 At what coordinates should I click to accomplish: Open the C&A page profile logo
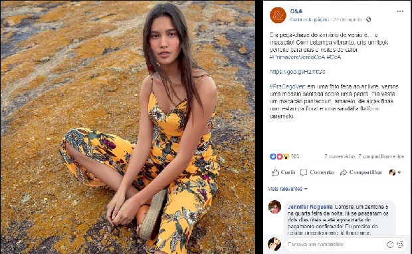tap(278, 15)
